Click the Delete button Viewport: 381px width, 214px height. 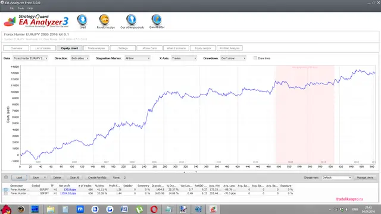tap(57, 178)
